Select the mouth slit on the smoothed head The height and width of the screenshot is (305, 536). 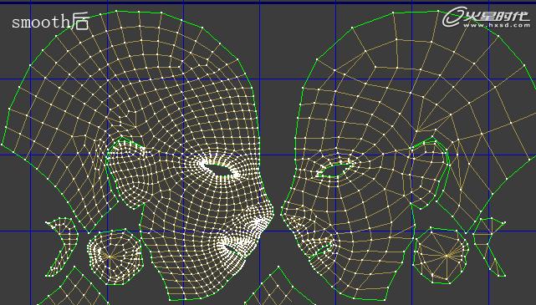coord(232,249)
